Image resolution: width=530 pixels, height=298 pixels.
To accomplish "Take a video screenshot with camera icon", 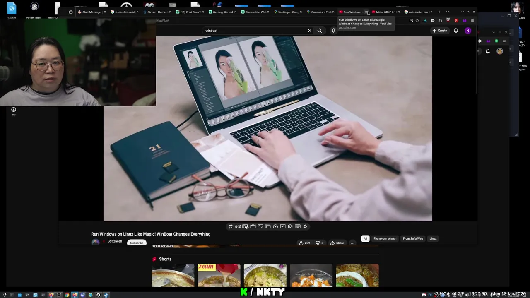I will [x=290, y=226].
